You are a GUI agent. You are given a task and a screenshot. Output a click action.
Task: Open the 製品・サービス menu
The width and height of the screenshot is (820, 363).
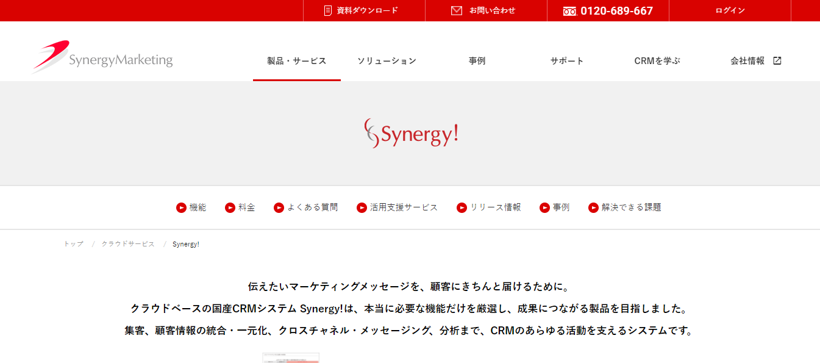[x=296, y=60]
